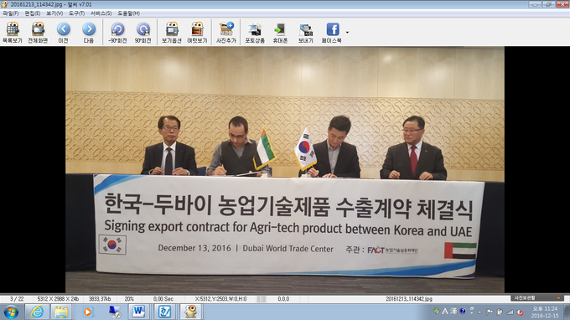Open 여럿보기 multi-view tool
Viewport: 570px width, 320px height.
(197, 33)
